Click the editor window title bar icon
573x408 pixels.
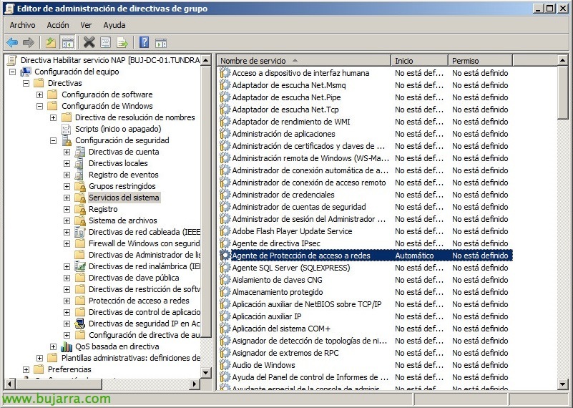9,9
